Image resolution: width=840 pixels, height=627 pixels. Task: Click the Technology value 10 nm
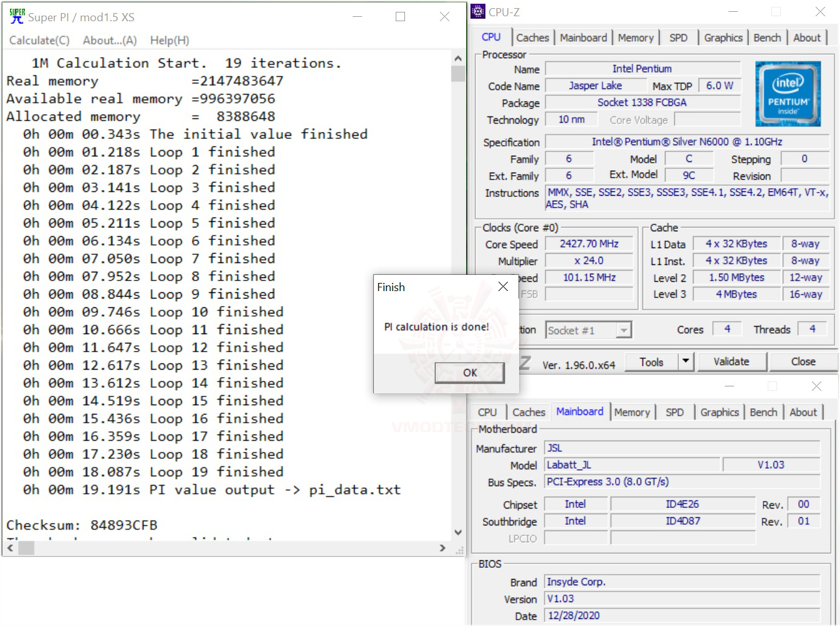coord(571,119)
